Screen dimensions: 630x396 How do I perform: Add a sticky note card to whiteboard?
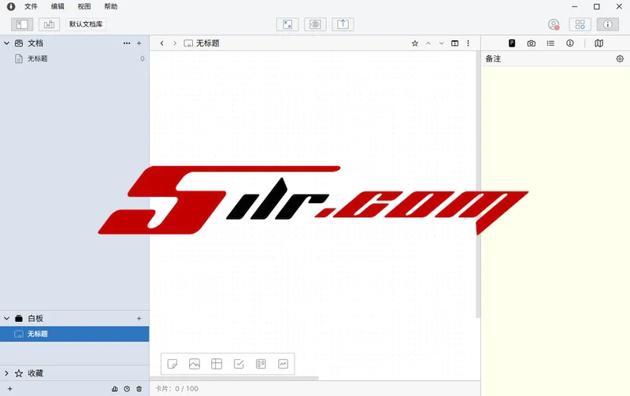pos(172,364)
